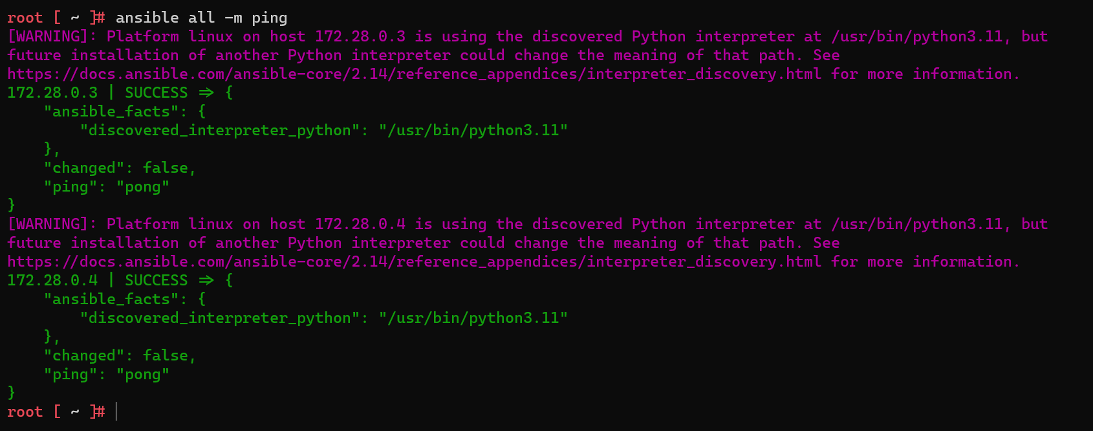Click the /usr/bin/python3.11 path in the 172.28.0.4 warning
This screenshot has height=431, width=1093.
click(920, 225)
